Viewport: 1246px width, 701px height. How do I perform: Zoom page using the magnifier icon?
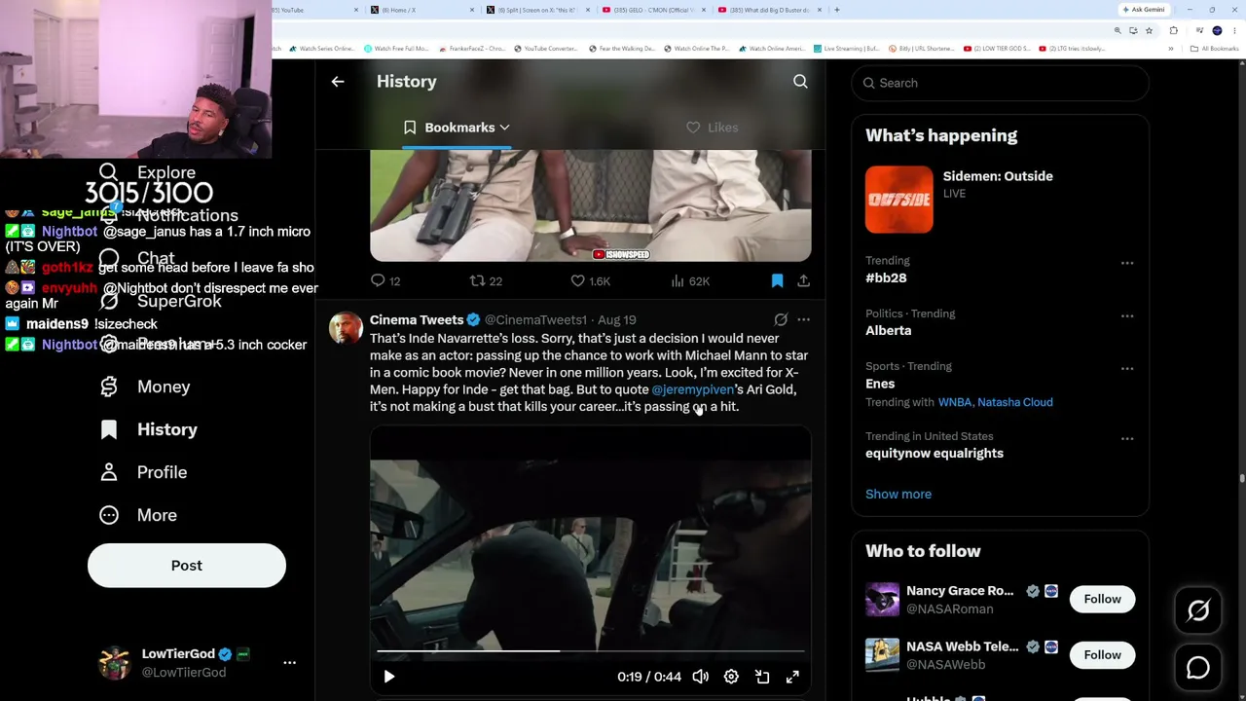(1118, 30)
